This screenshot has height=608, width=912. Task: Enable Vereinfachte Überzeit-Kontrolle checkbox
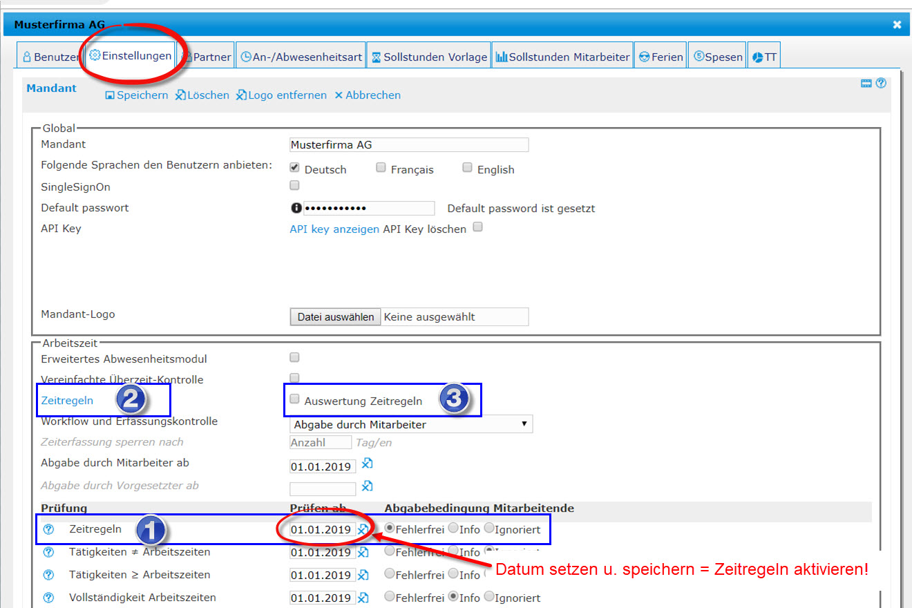(294, 378)
